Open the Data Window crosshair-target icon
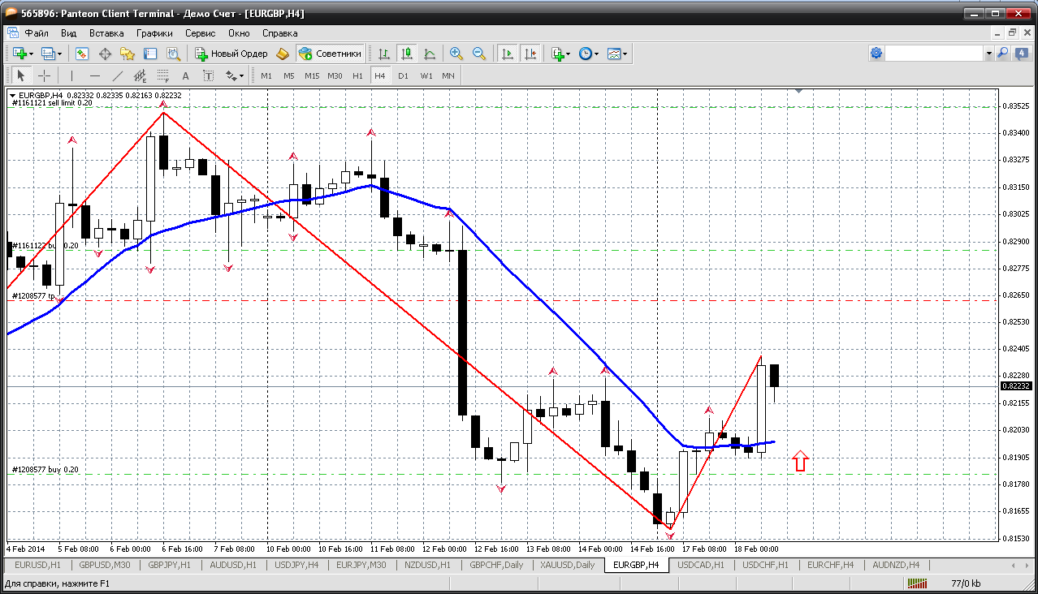The image size is (1038, 594). (x=105, y=54)
